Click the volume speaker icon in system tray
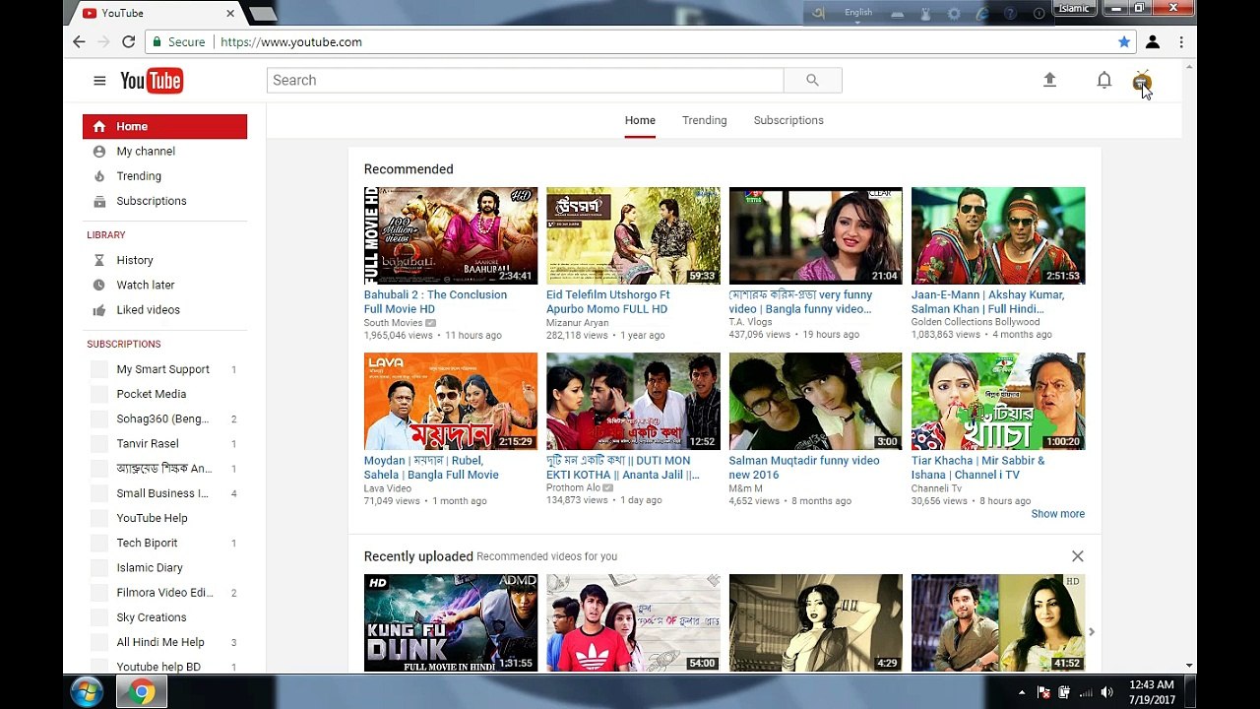Viewport: 1260px width, 709px height. pyautogui.click(x=1107, y=692)
